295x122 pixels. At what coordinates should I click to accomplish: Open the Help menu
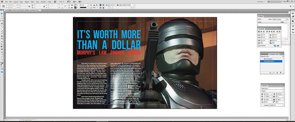click(x=50, y=2)
